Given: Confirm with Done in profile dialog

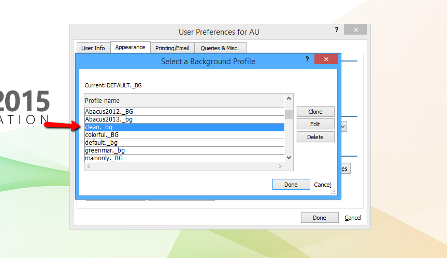Looking at the screenshot, I should coord(291,185).
